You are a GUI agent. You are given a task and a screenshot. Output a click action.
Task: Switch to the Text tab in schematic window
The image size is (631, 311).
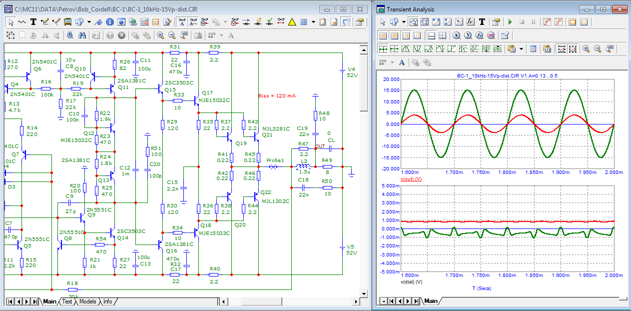tap(66, 301)
